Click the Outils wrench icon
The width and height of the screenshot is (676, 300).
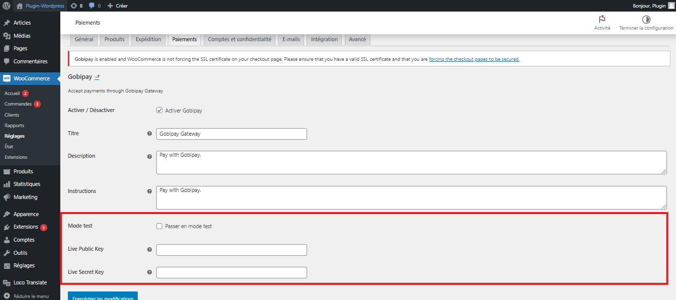tap(7, 253)
